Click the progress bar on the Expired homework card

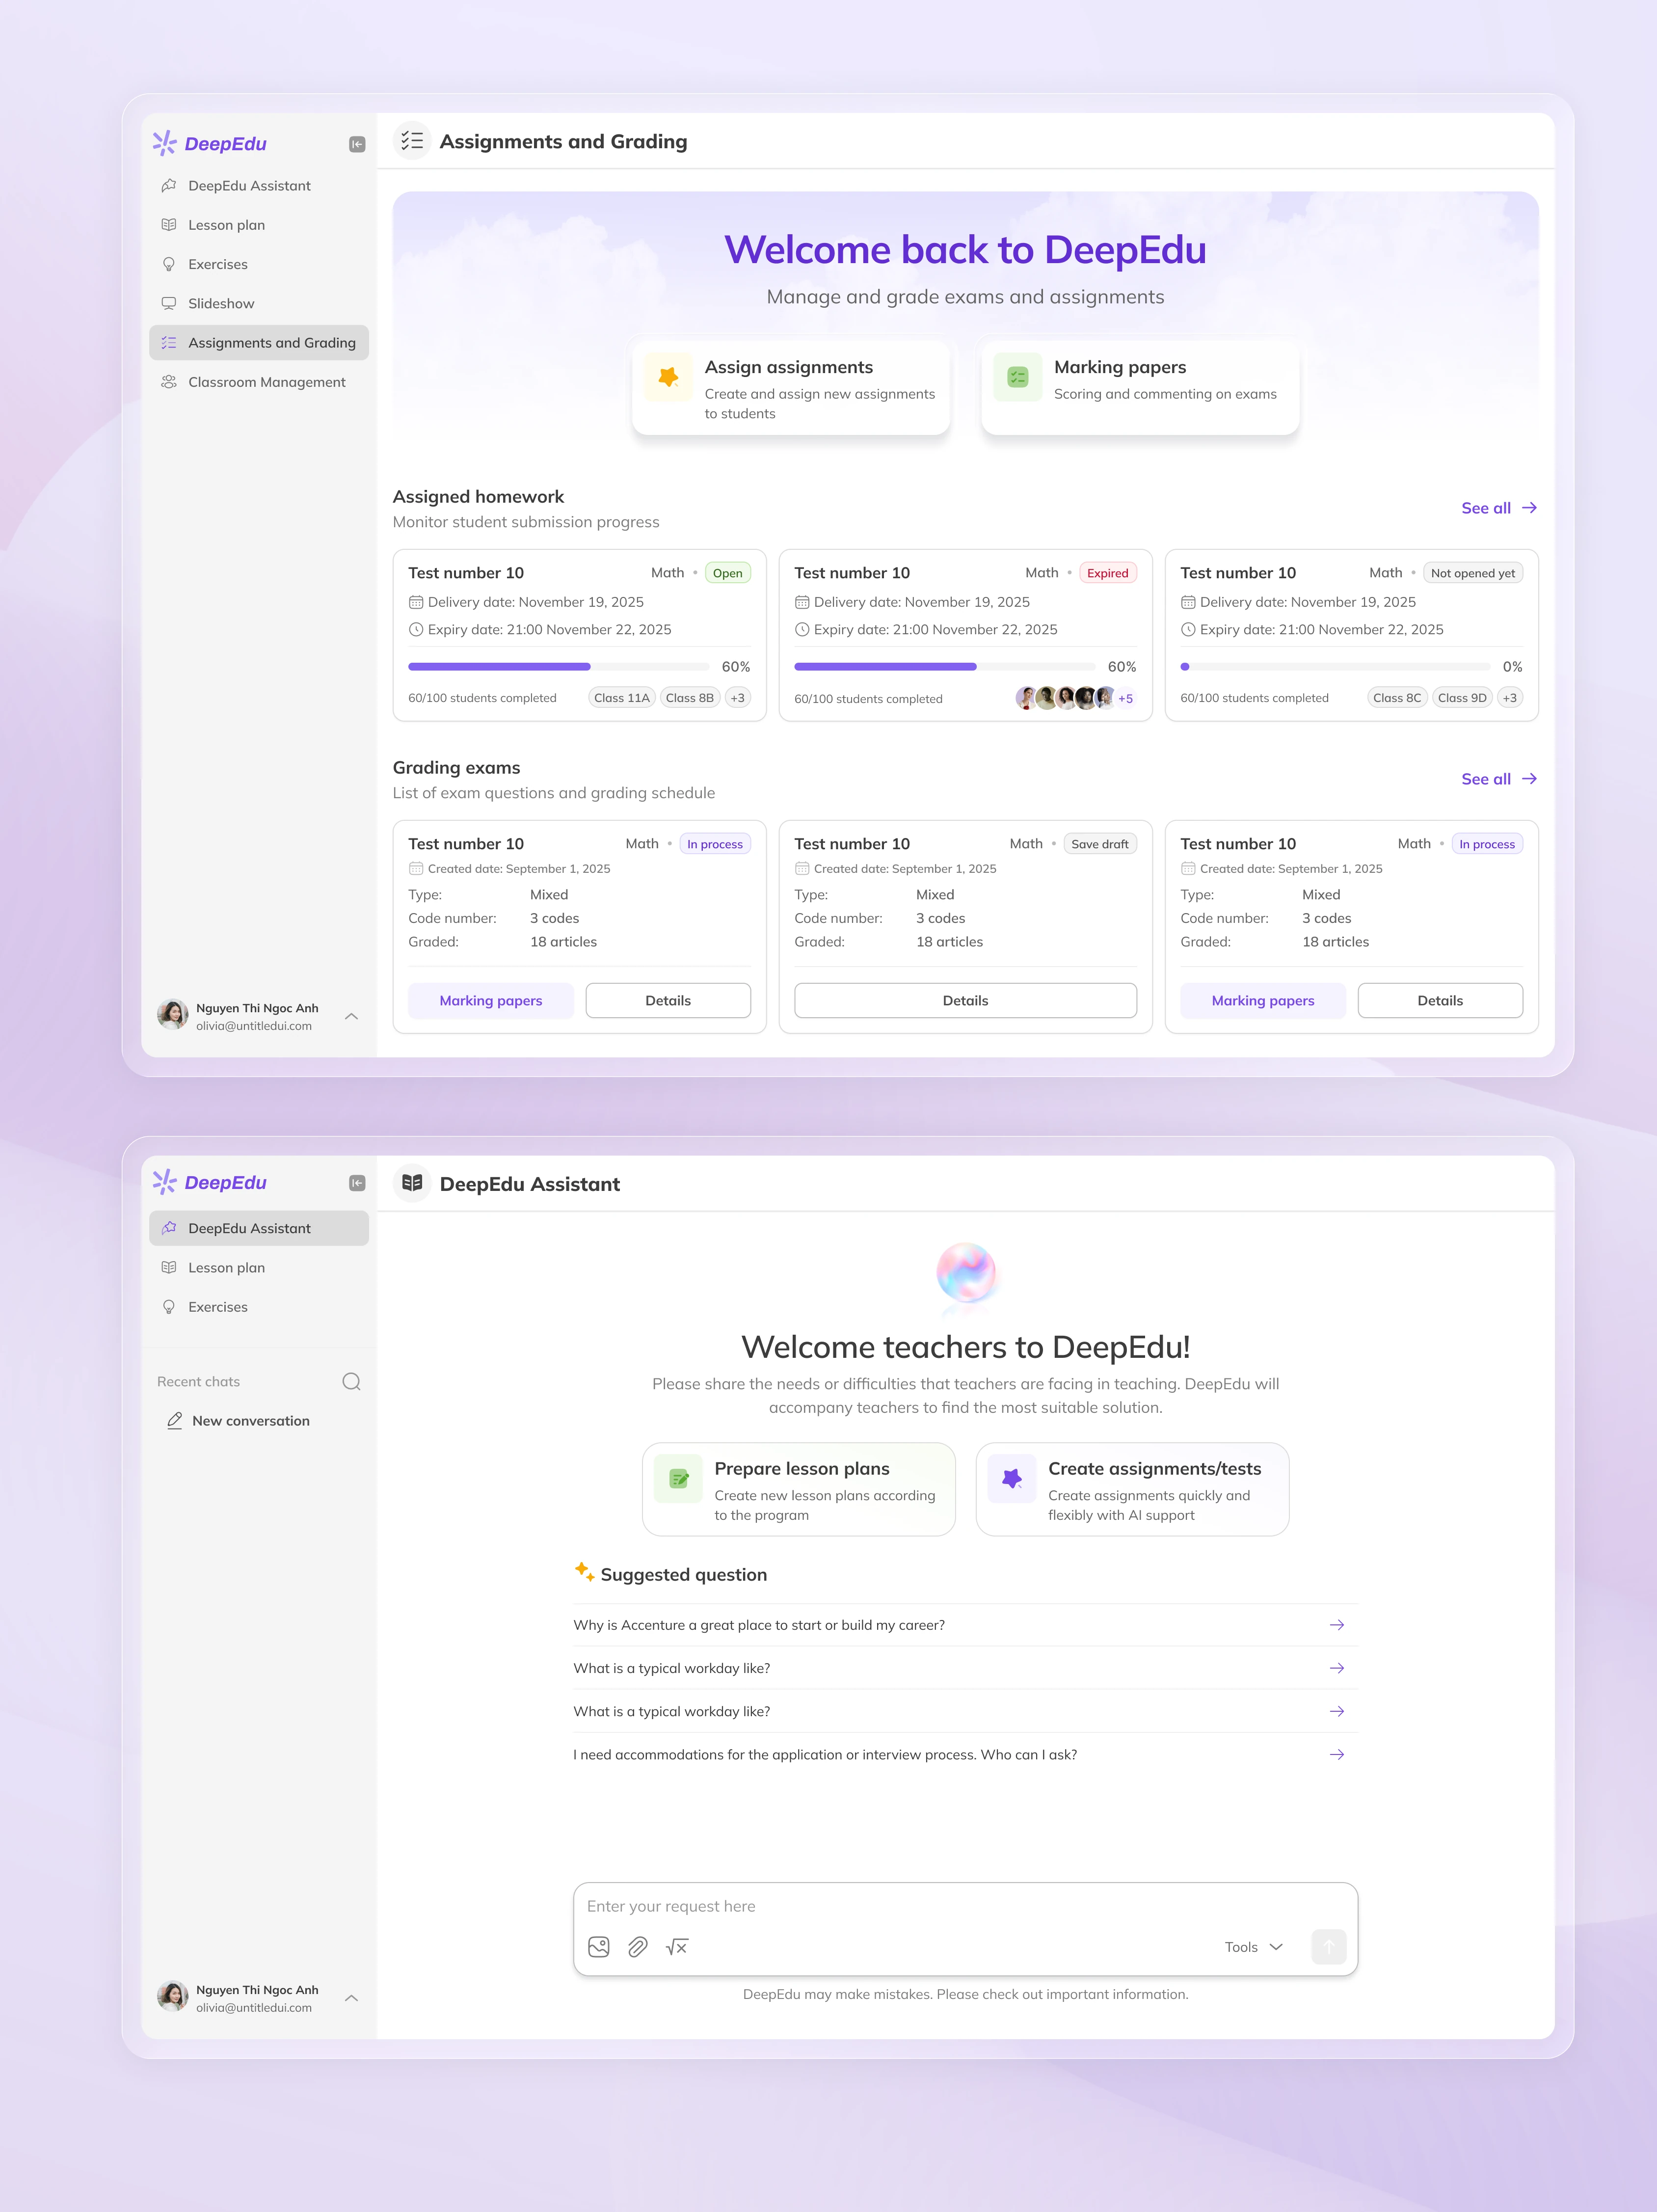point(945,667)
